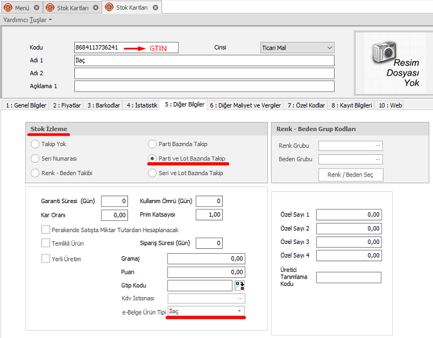
Task: Open the Renk Grubu ellipsis lookup
Action: [x=378, y=146]
